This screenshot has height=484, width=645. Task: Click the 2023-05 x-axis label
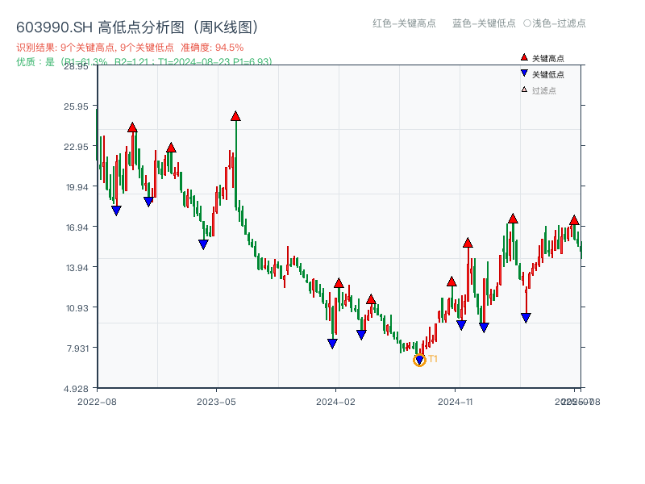pos(216,402)
